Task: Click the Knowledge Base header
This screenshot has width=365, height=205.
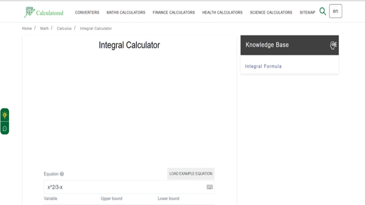Action: (290, 45)
